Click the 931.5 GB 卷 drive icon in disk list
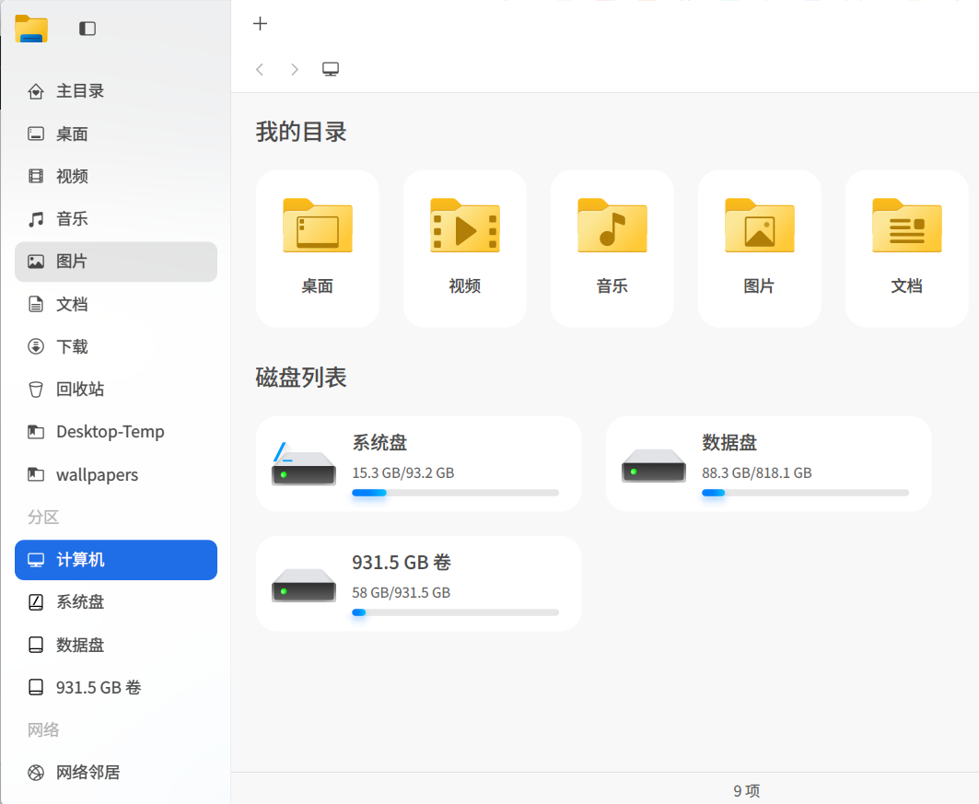The width and height of the screenshot is (979, 804). pos(303,586)
